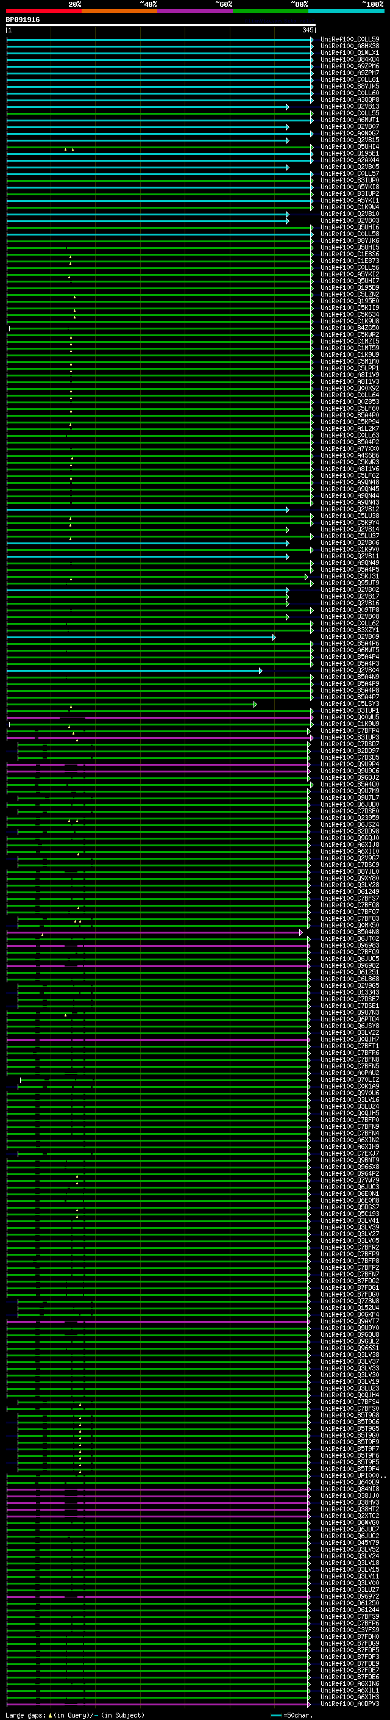Viewport: 390px width, 1720px height.
Task: Select hit label UniRef100_A3QQP8
Action: pos(350,99)
